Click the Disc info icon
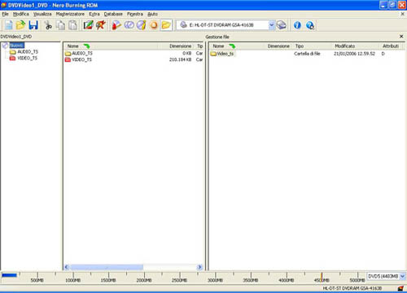This screenshot has height=293, width=407. point(142,25)
